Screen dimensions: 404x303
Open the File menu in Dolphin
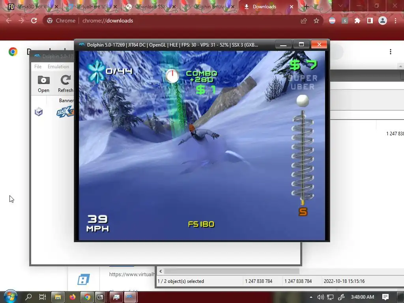click(x=38, y=66)
